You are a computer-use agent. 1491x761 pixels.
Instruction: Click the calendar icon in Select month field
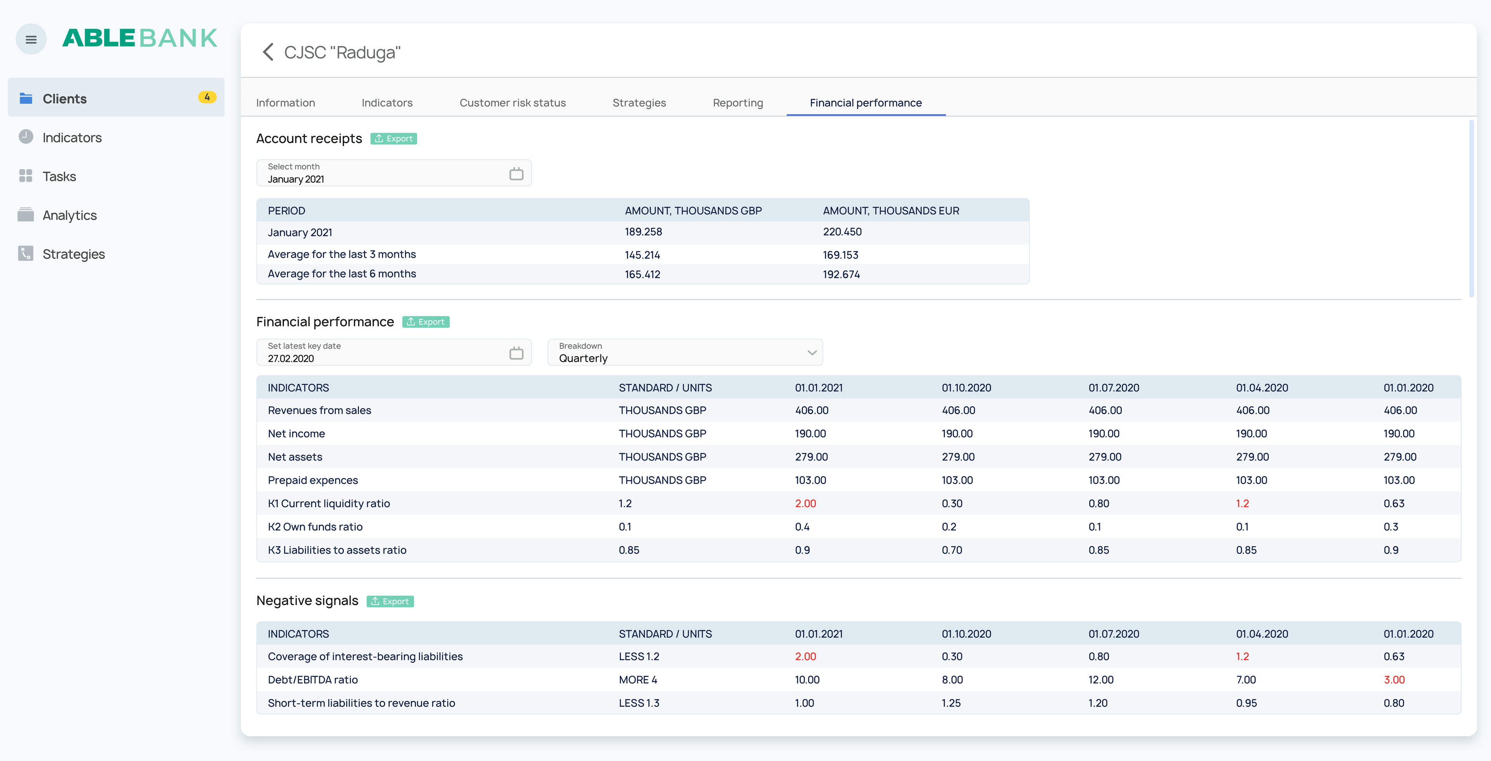coord(516,174)
